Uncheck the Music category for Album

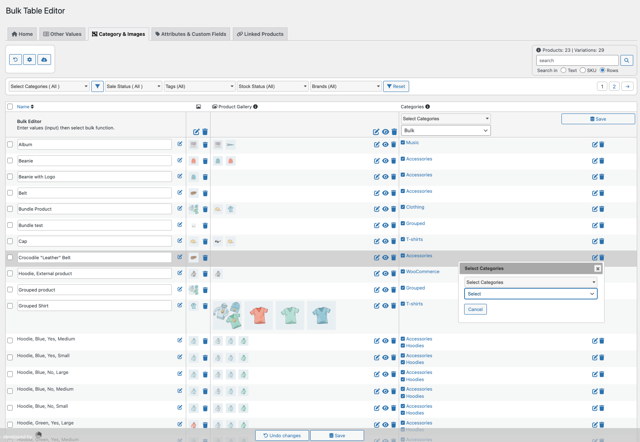point(403,142)
